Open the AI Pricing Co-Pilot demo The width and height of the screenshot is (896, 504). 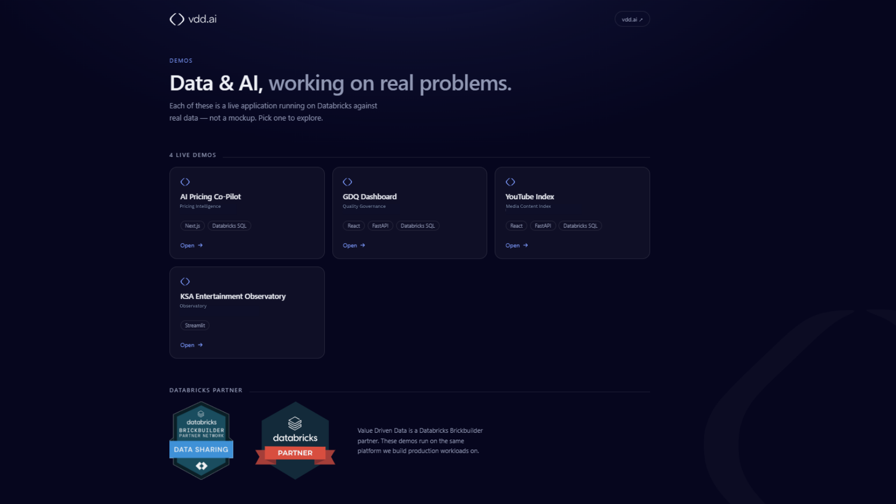pos(191,245)
